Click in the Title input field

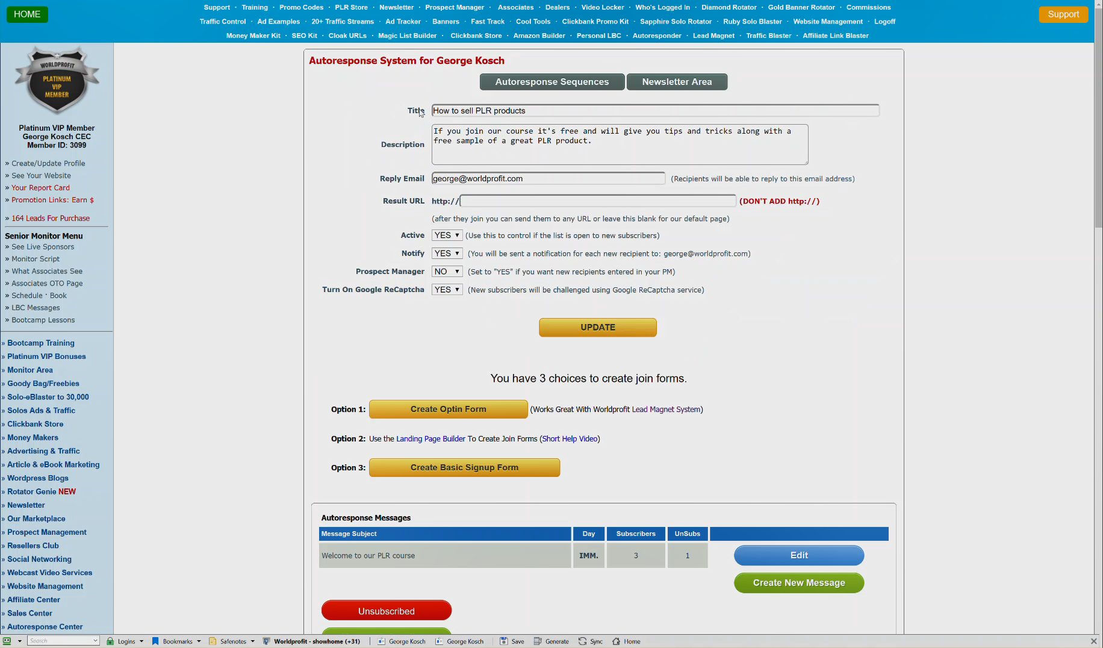coord(655,111)
